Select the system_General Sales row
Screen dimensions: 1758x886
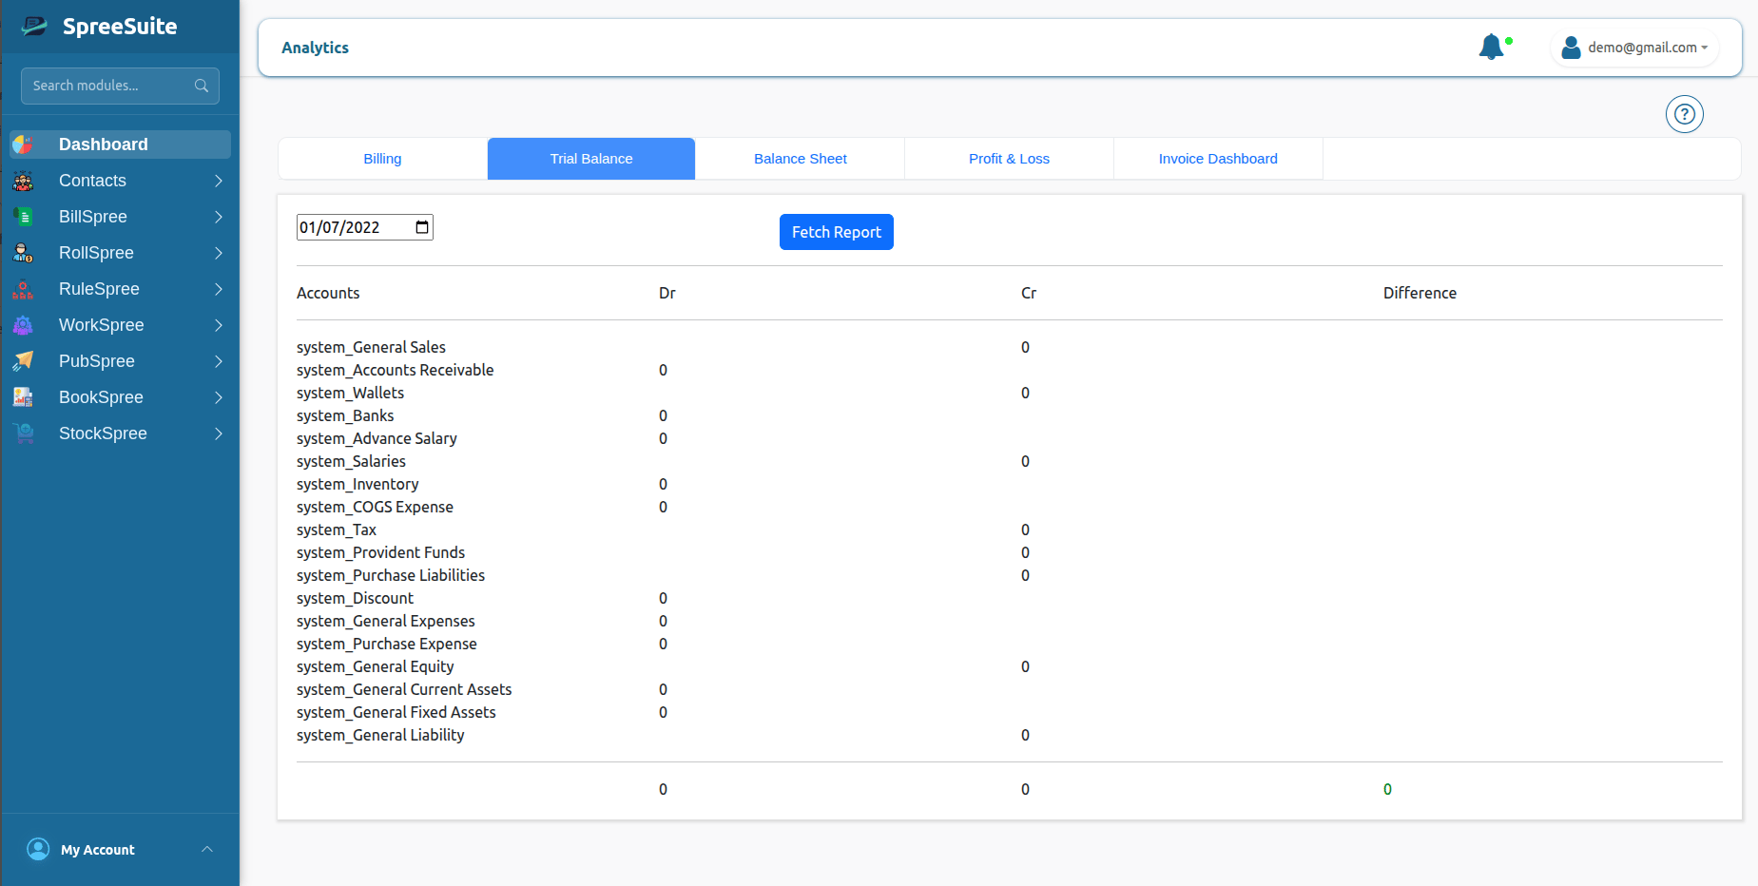point(371,347)
